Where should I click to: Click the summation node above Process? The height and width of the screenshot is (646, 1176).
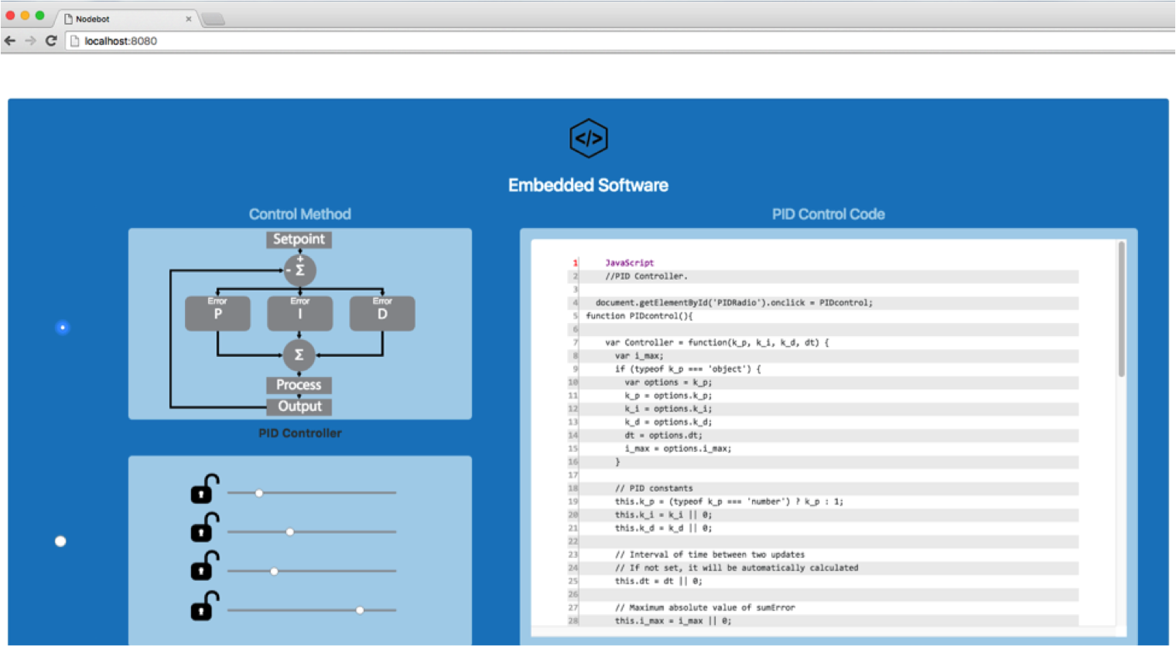click(x=299, y=355)
